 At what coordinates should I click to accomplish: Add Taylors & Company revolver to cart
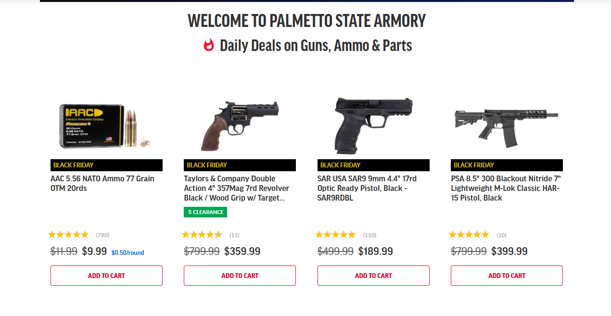[x=240, y=276]
